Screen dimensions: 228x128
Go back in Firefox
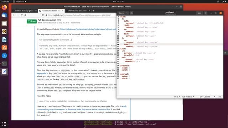click(x=14, y=15)
